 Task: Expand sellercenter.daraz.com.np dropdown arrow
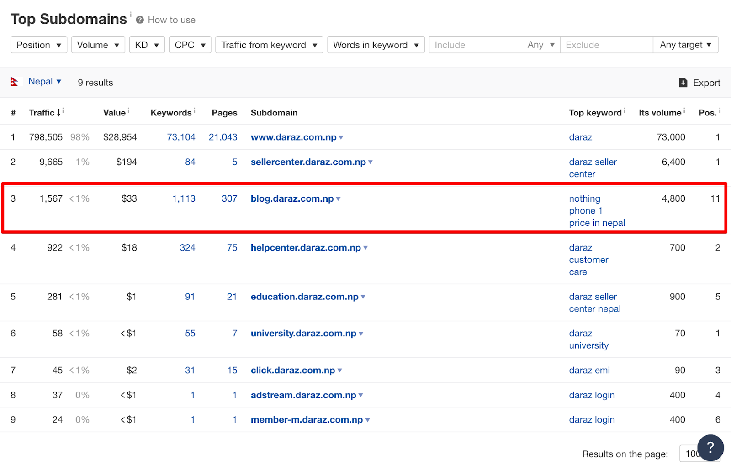(371, 162)
